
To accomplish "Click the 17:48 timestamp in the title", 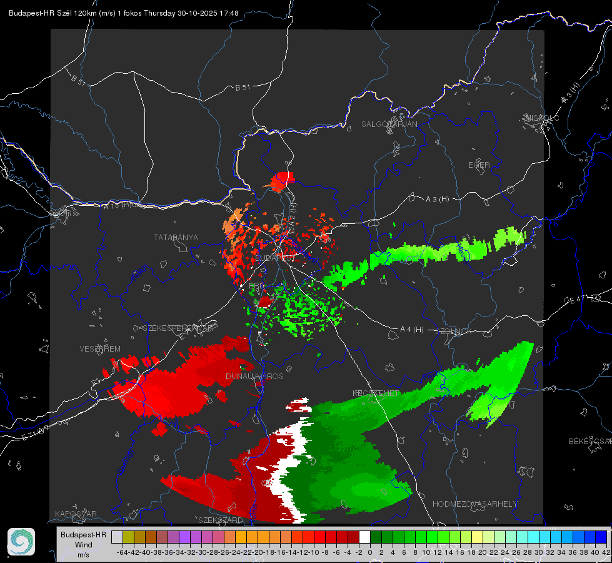I will pos(229,13).
